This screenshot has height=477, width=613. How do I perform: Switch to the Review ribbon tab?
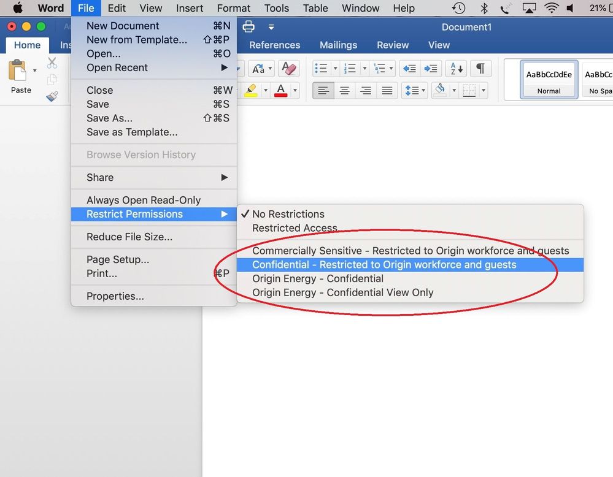pyautogui.click(x=393, y=45)
